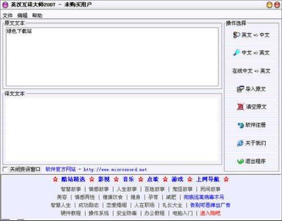
Task: Visit the 情感故事 link
Action: coord(99,189)
